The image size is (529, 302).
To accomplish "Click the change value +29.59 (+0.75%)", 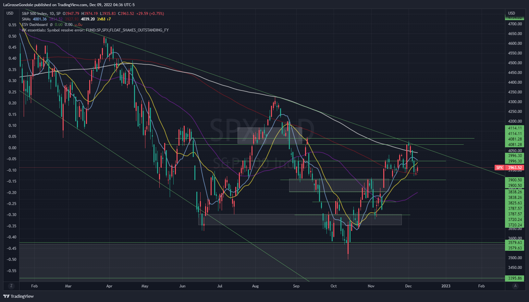I will click(150, 14).
